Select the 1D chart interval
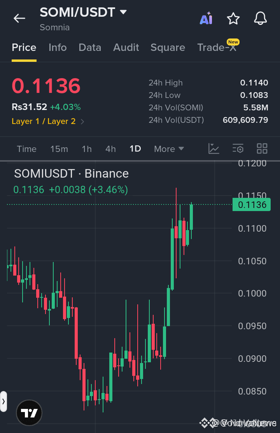Image resolution: width=280 pixels, height=433 pixels. pyautogui.click(x=135, y=149)
